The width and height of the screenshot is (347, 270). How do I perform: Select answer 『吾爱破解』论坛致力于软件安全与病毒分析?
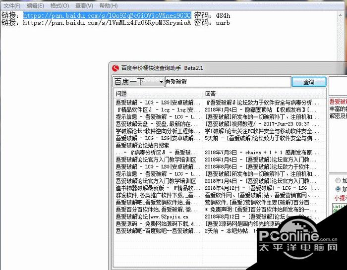(262, 103)
